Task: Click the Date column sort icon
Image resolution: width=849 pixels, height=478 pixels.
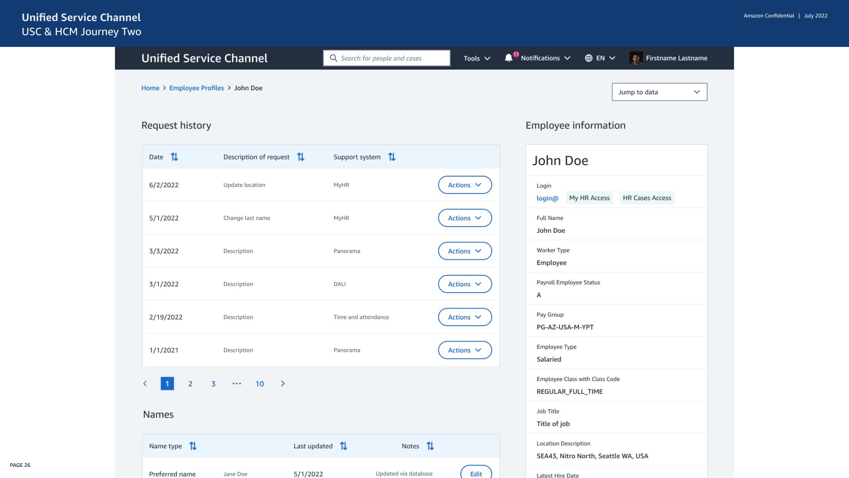Action: [x=174, y=157]
